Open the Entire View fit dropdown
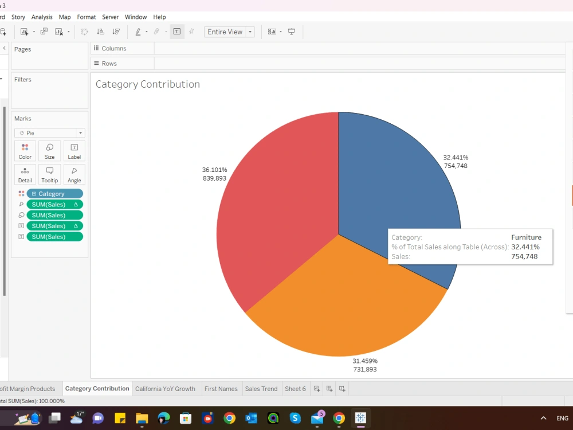Viewport: 573px width, 430px height. (x=229, y=32)
